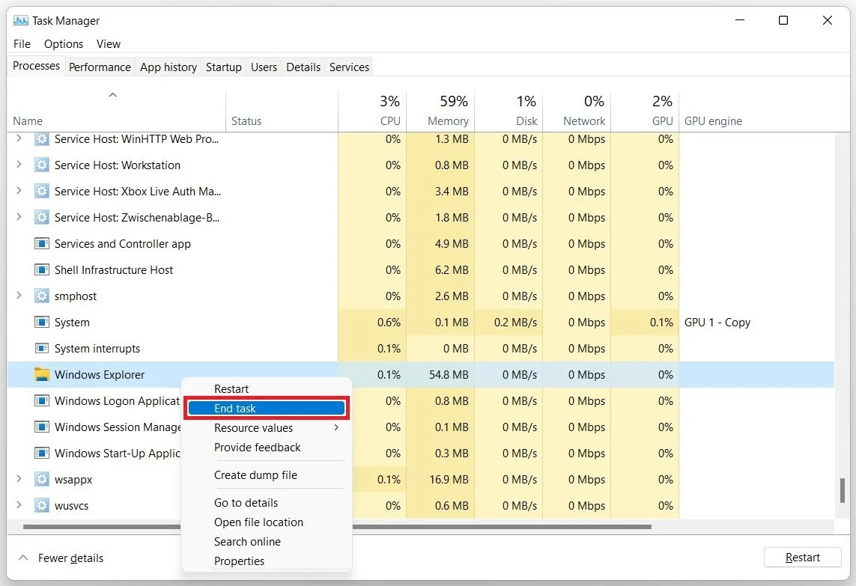
Task: Click the wusvcs gear icon
Action: click(x=41, y=506)
